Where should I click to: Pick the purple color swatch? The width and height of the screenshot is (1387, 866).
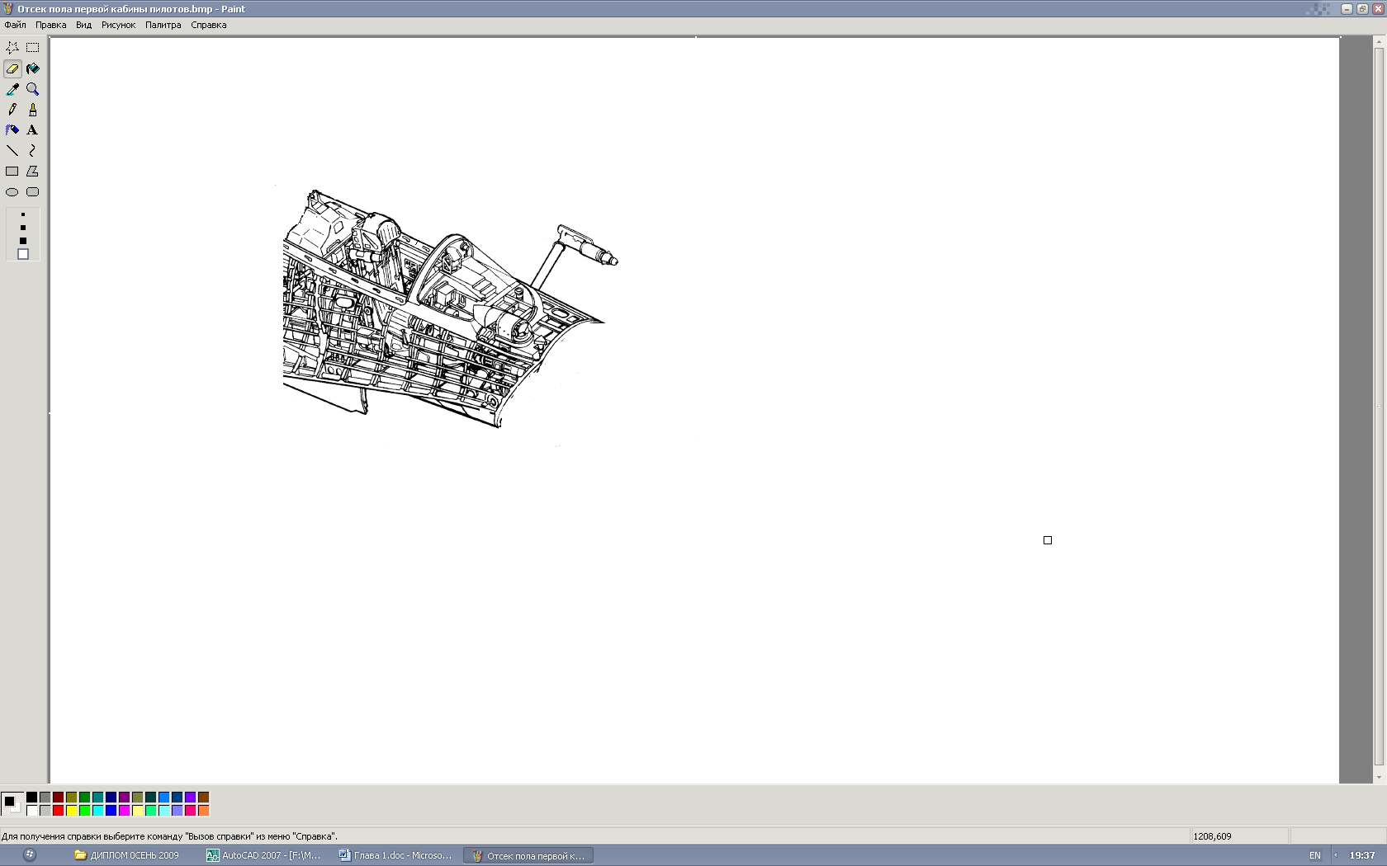[x=125, y=798]
